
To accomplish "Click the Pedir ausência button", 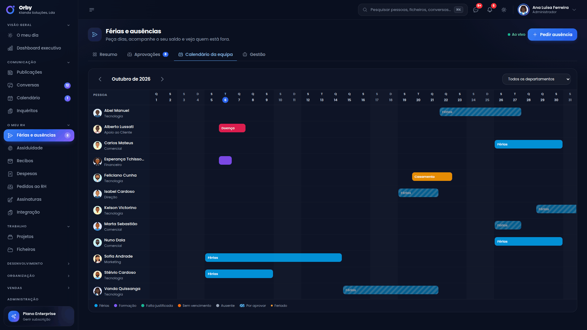I will click(552, 35).
